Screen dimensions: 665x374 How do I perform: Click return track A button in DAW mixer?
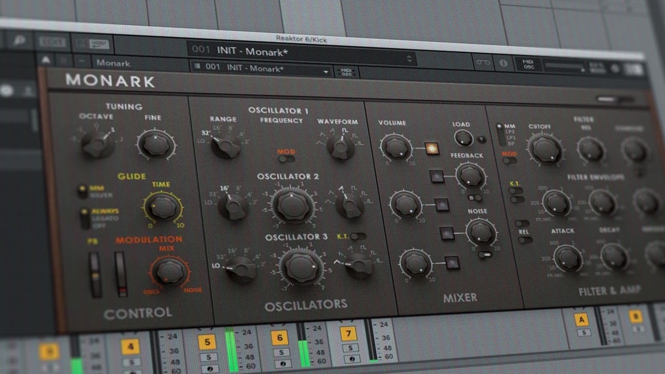tap(581, 319)
